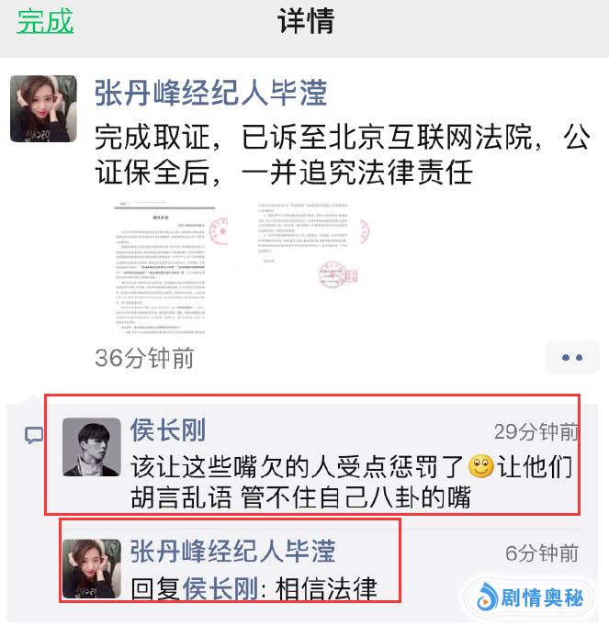
Task: Open the post author's profile avatar
Action: [x=43, y=109]
